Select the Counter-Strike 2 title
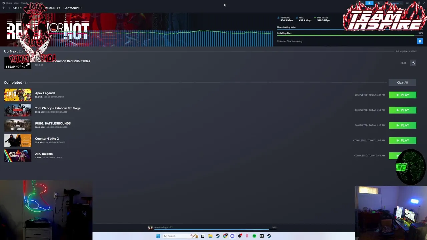Screen dimensions: 427x240 (x=47, y=139)
